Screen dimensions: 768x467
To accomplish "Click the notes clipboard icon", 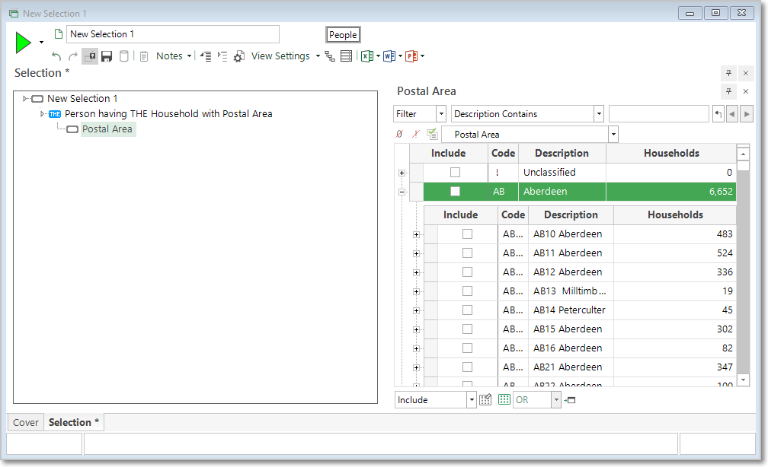I will [x=144, y=56].
